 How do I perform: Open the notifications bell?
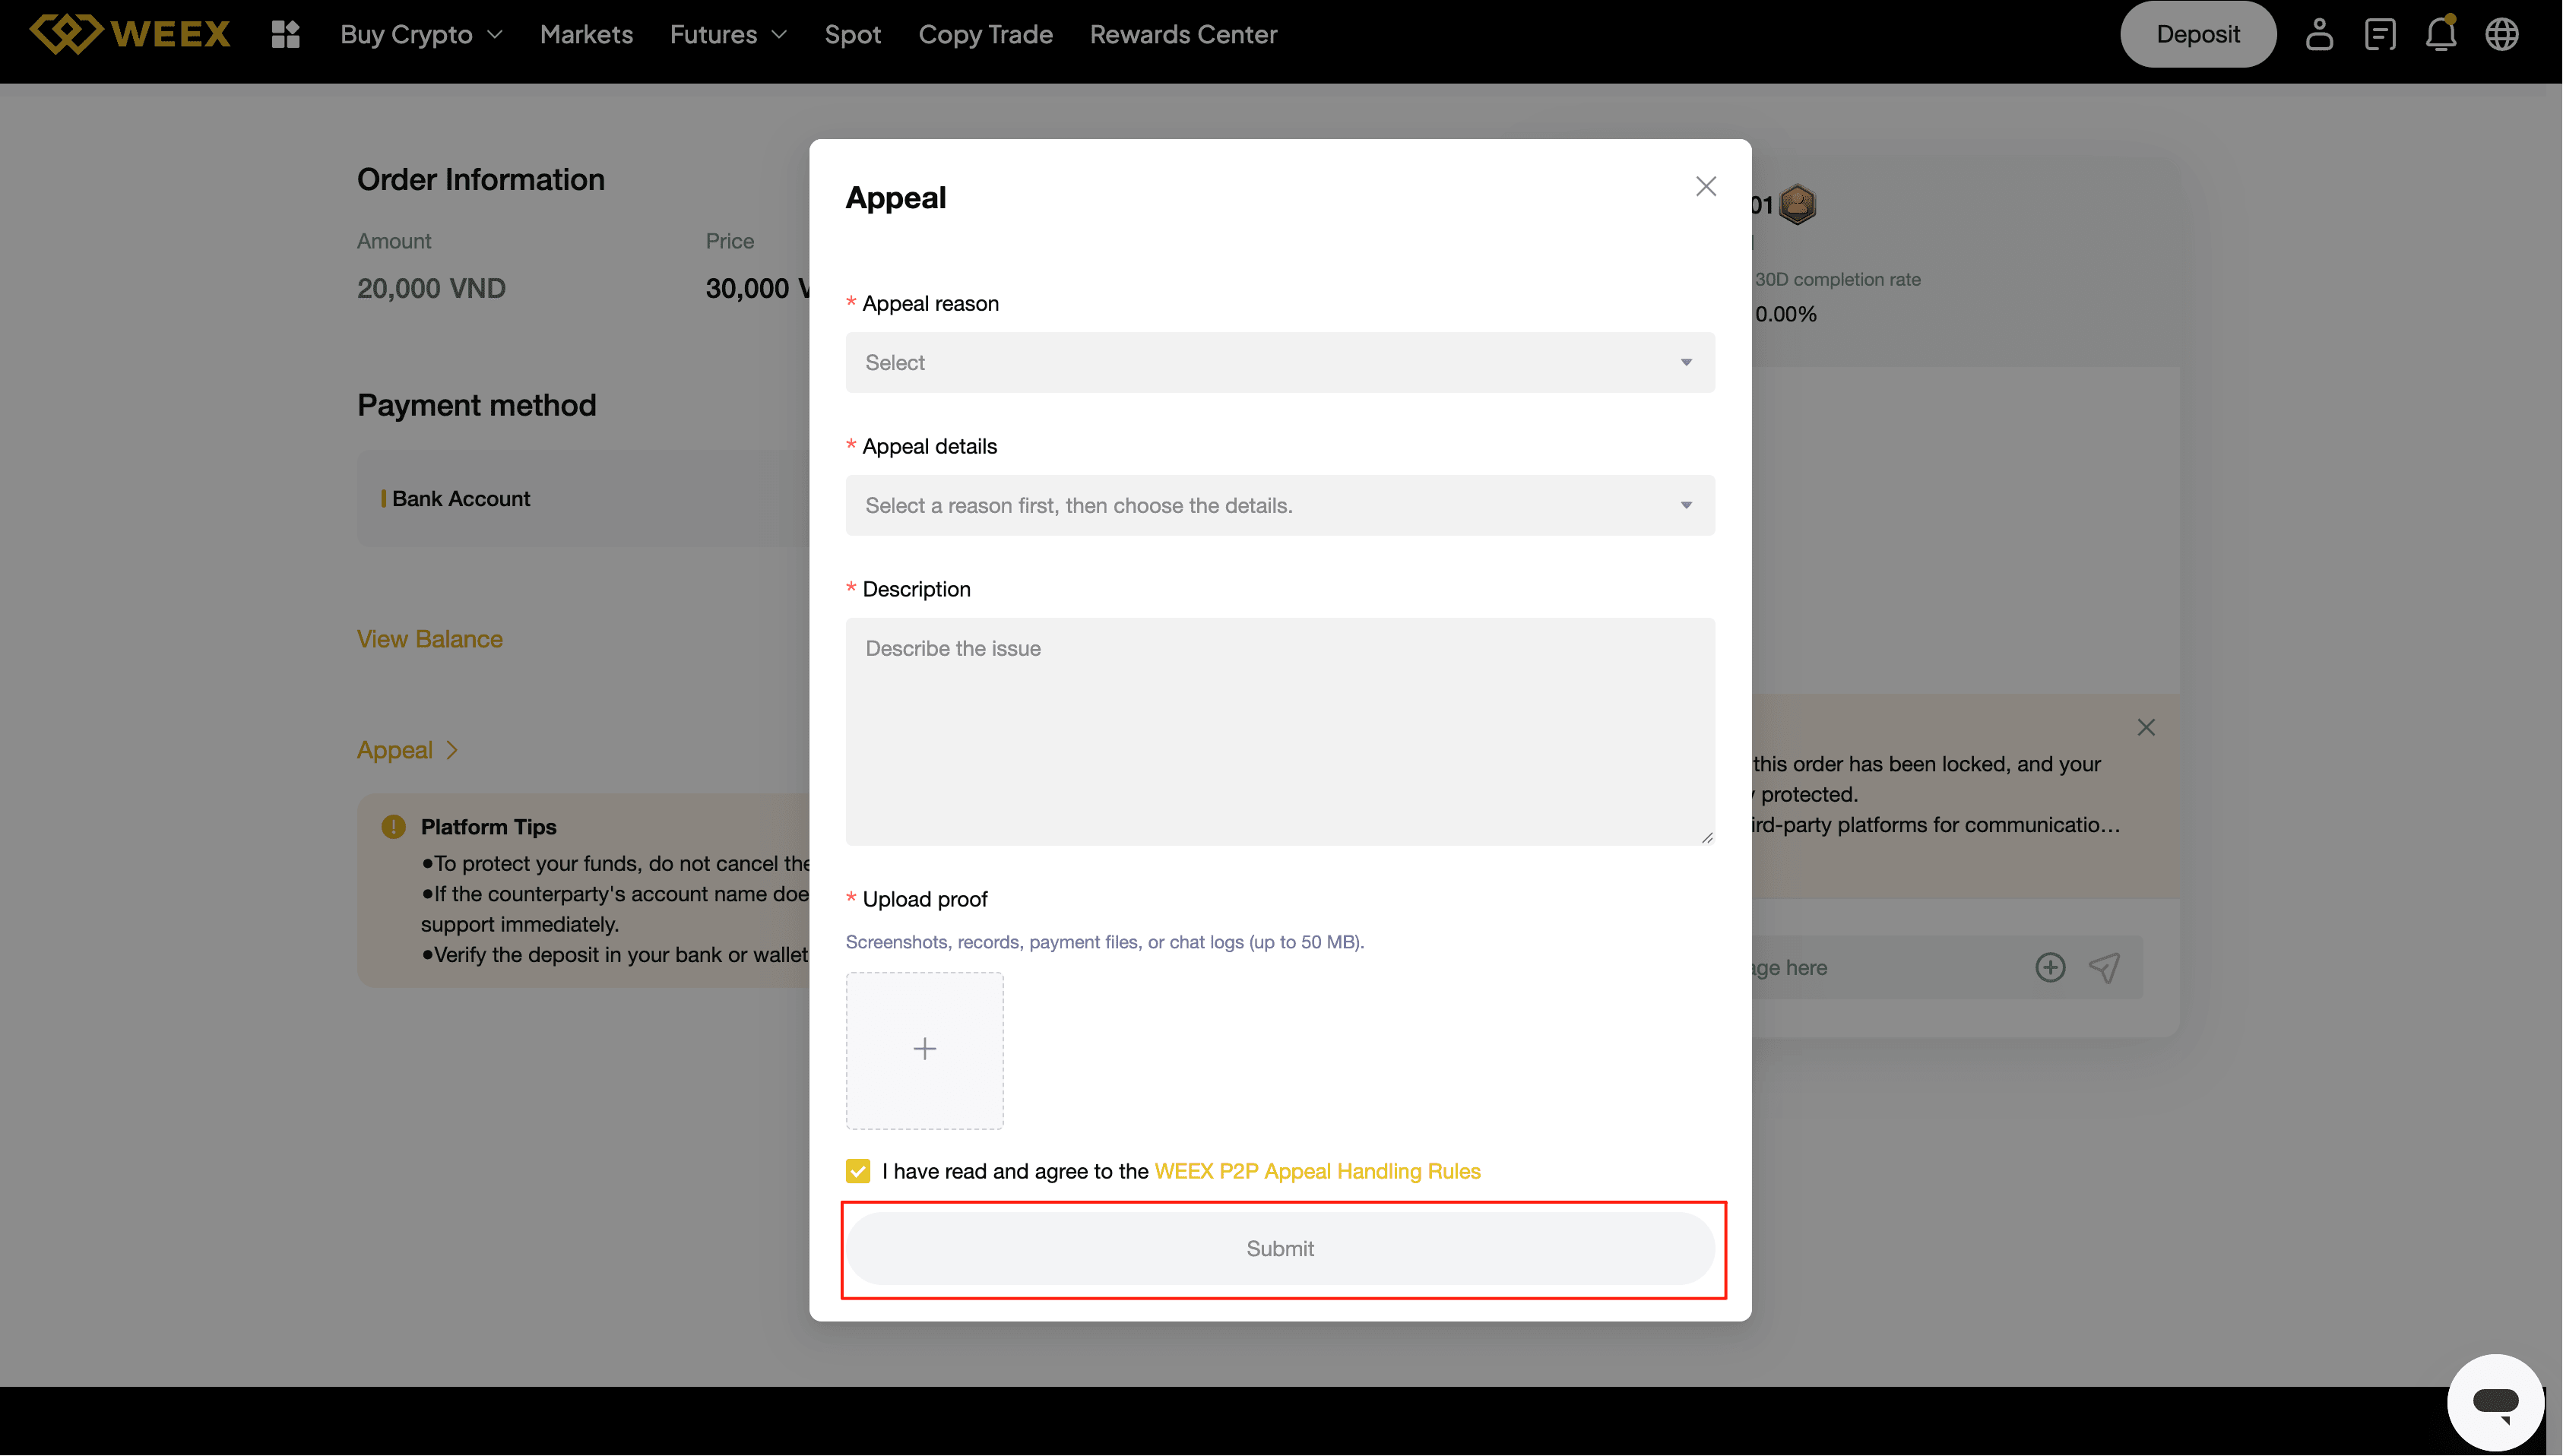coord(2441,34)
